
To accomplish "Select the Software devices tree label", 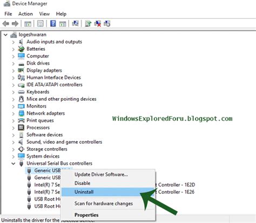I will coord(45,135).
